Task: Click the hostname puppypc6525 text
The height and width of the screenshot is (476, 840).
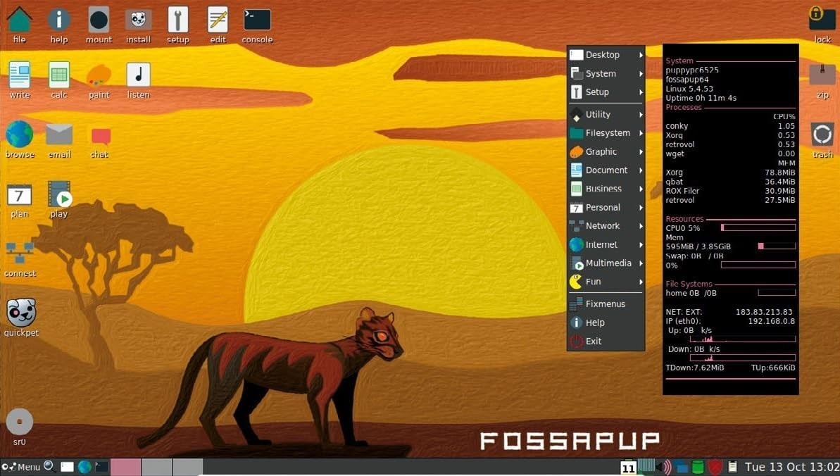Action: tap(692, 70)
